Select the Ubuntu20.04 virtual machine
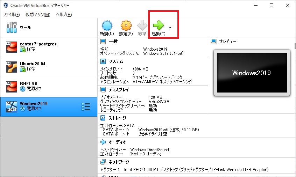This screenshot has height=177, width=296. point(49,67)
